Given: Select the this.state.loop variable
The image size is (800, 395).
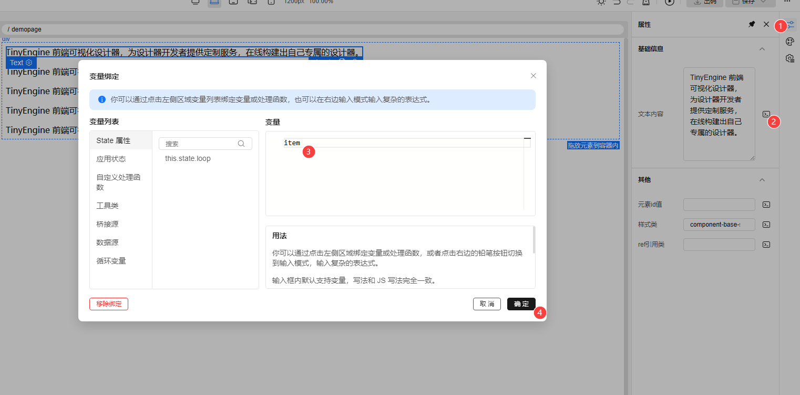Looking at the screenshot, I should point(188,158).
